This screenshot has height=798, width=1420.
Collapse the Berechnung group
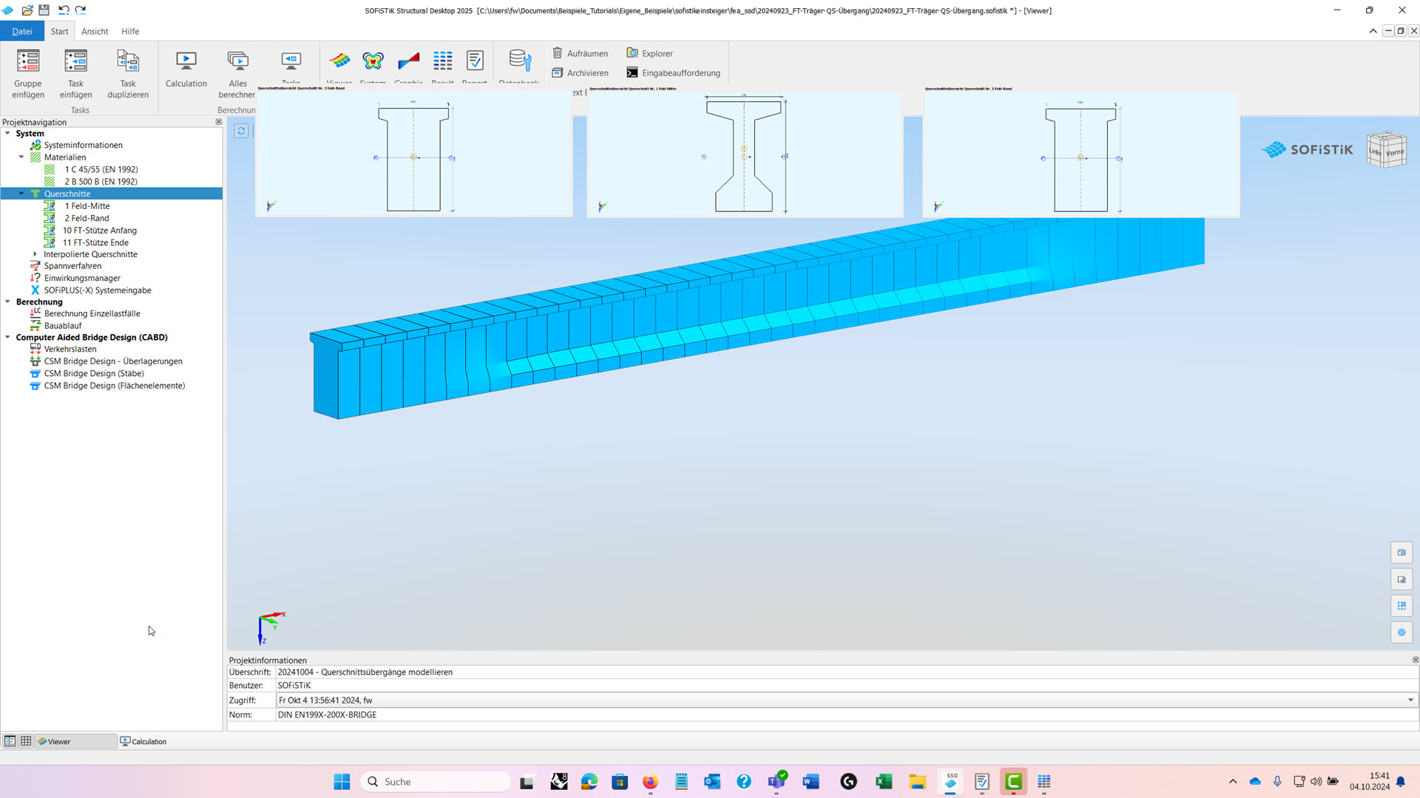(x=7, y=301)
